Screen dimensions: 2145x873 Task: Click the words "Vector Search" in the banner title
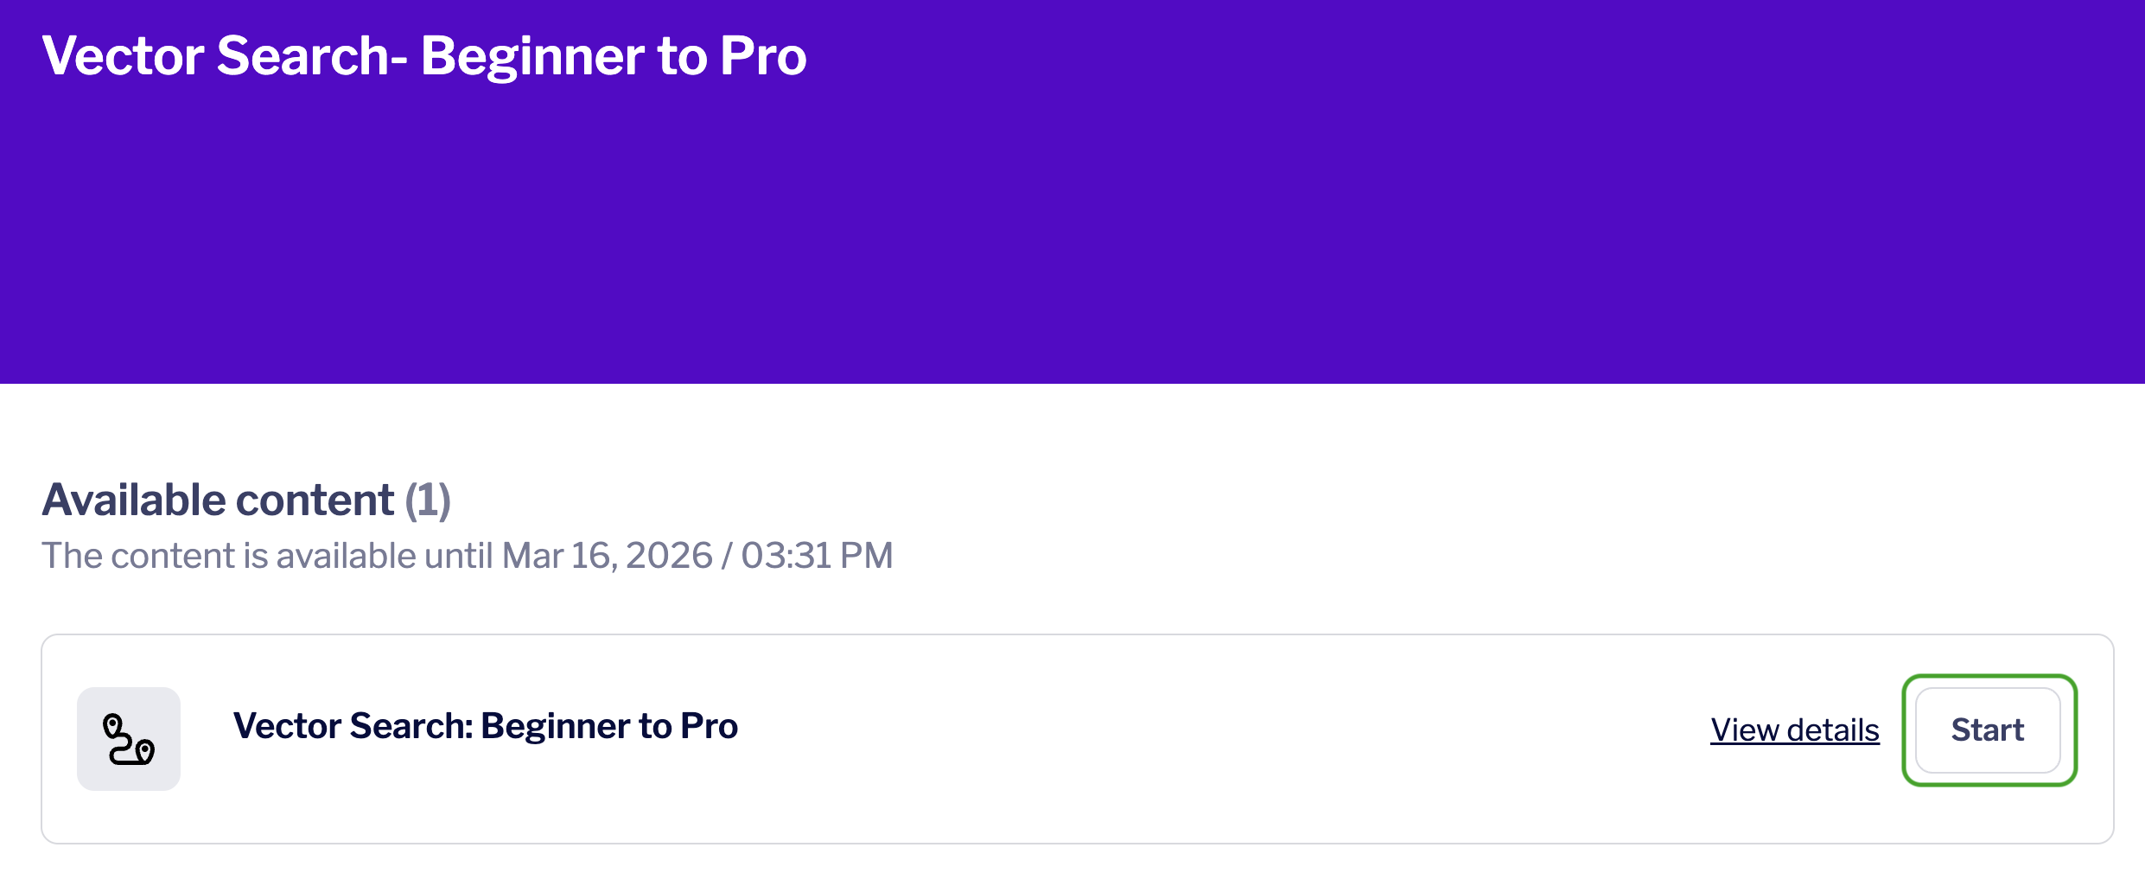(x=216, y=56)
